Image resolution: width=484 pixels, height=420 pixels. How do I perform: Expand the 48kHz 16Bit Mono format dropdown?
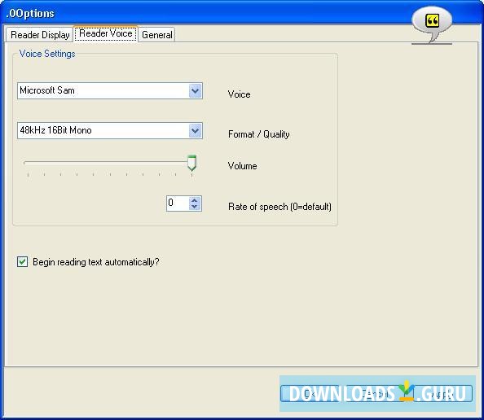click(x=195, y=131)
